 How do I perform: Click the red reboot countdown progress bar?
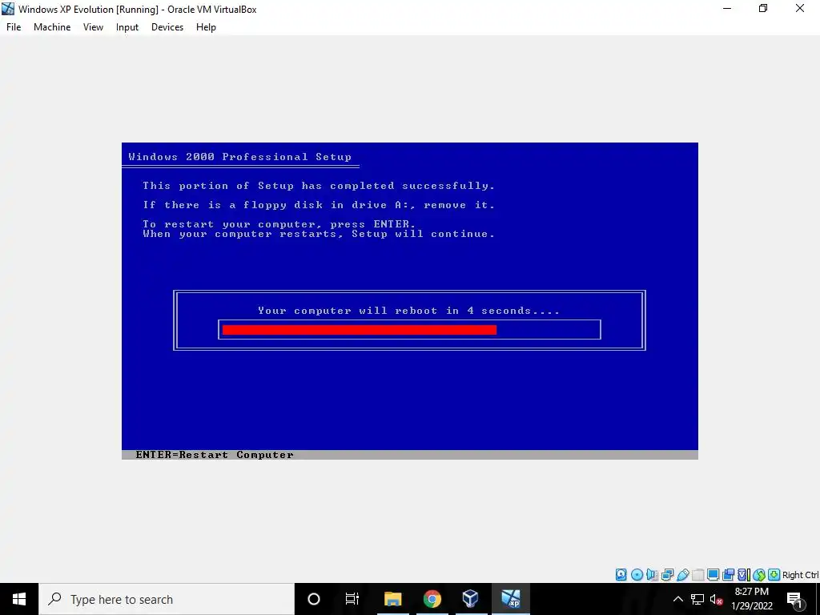[x=360, y=330]
